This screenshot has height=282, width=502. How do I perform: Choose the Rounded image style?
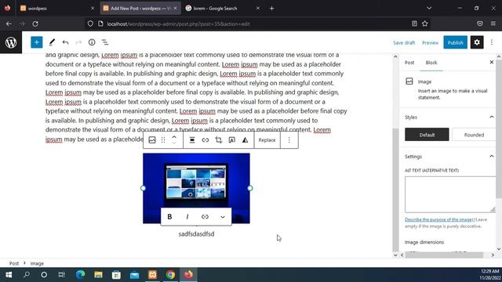click(x=474, y=135)
